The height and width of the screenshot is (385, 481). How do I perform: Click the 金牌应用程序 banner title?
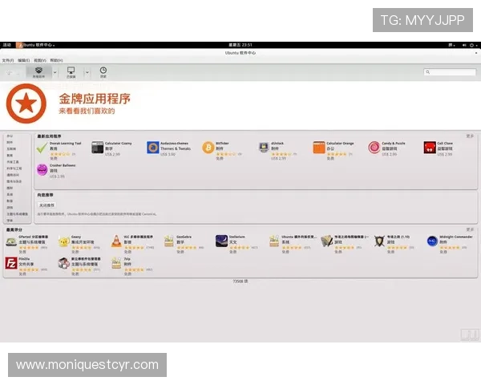(95, 99)
